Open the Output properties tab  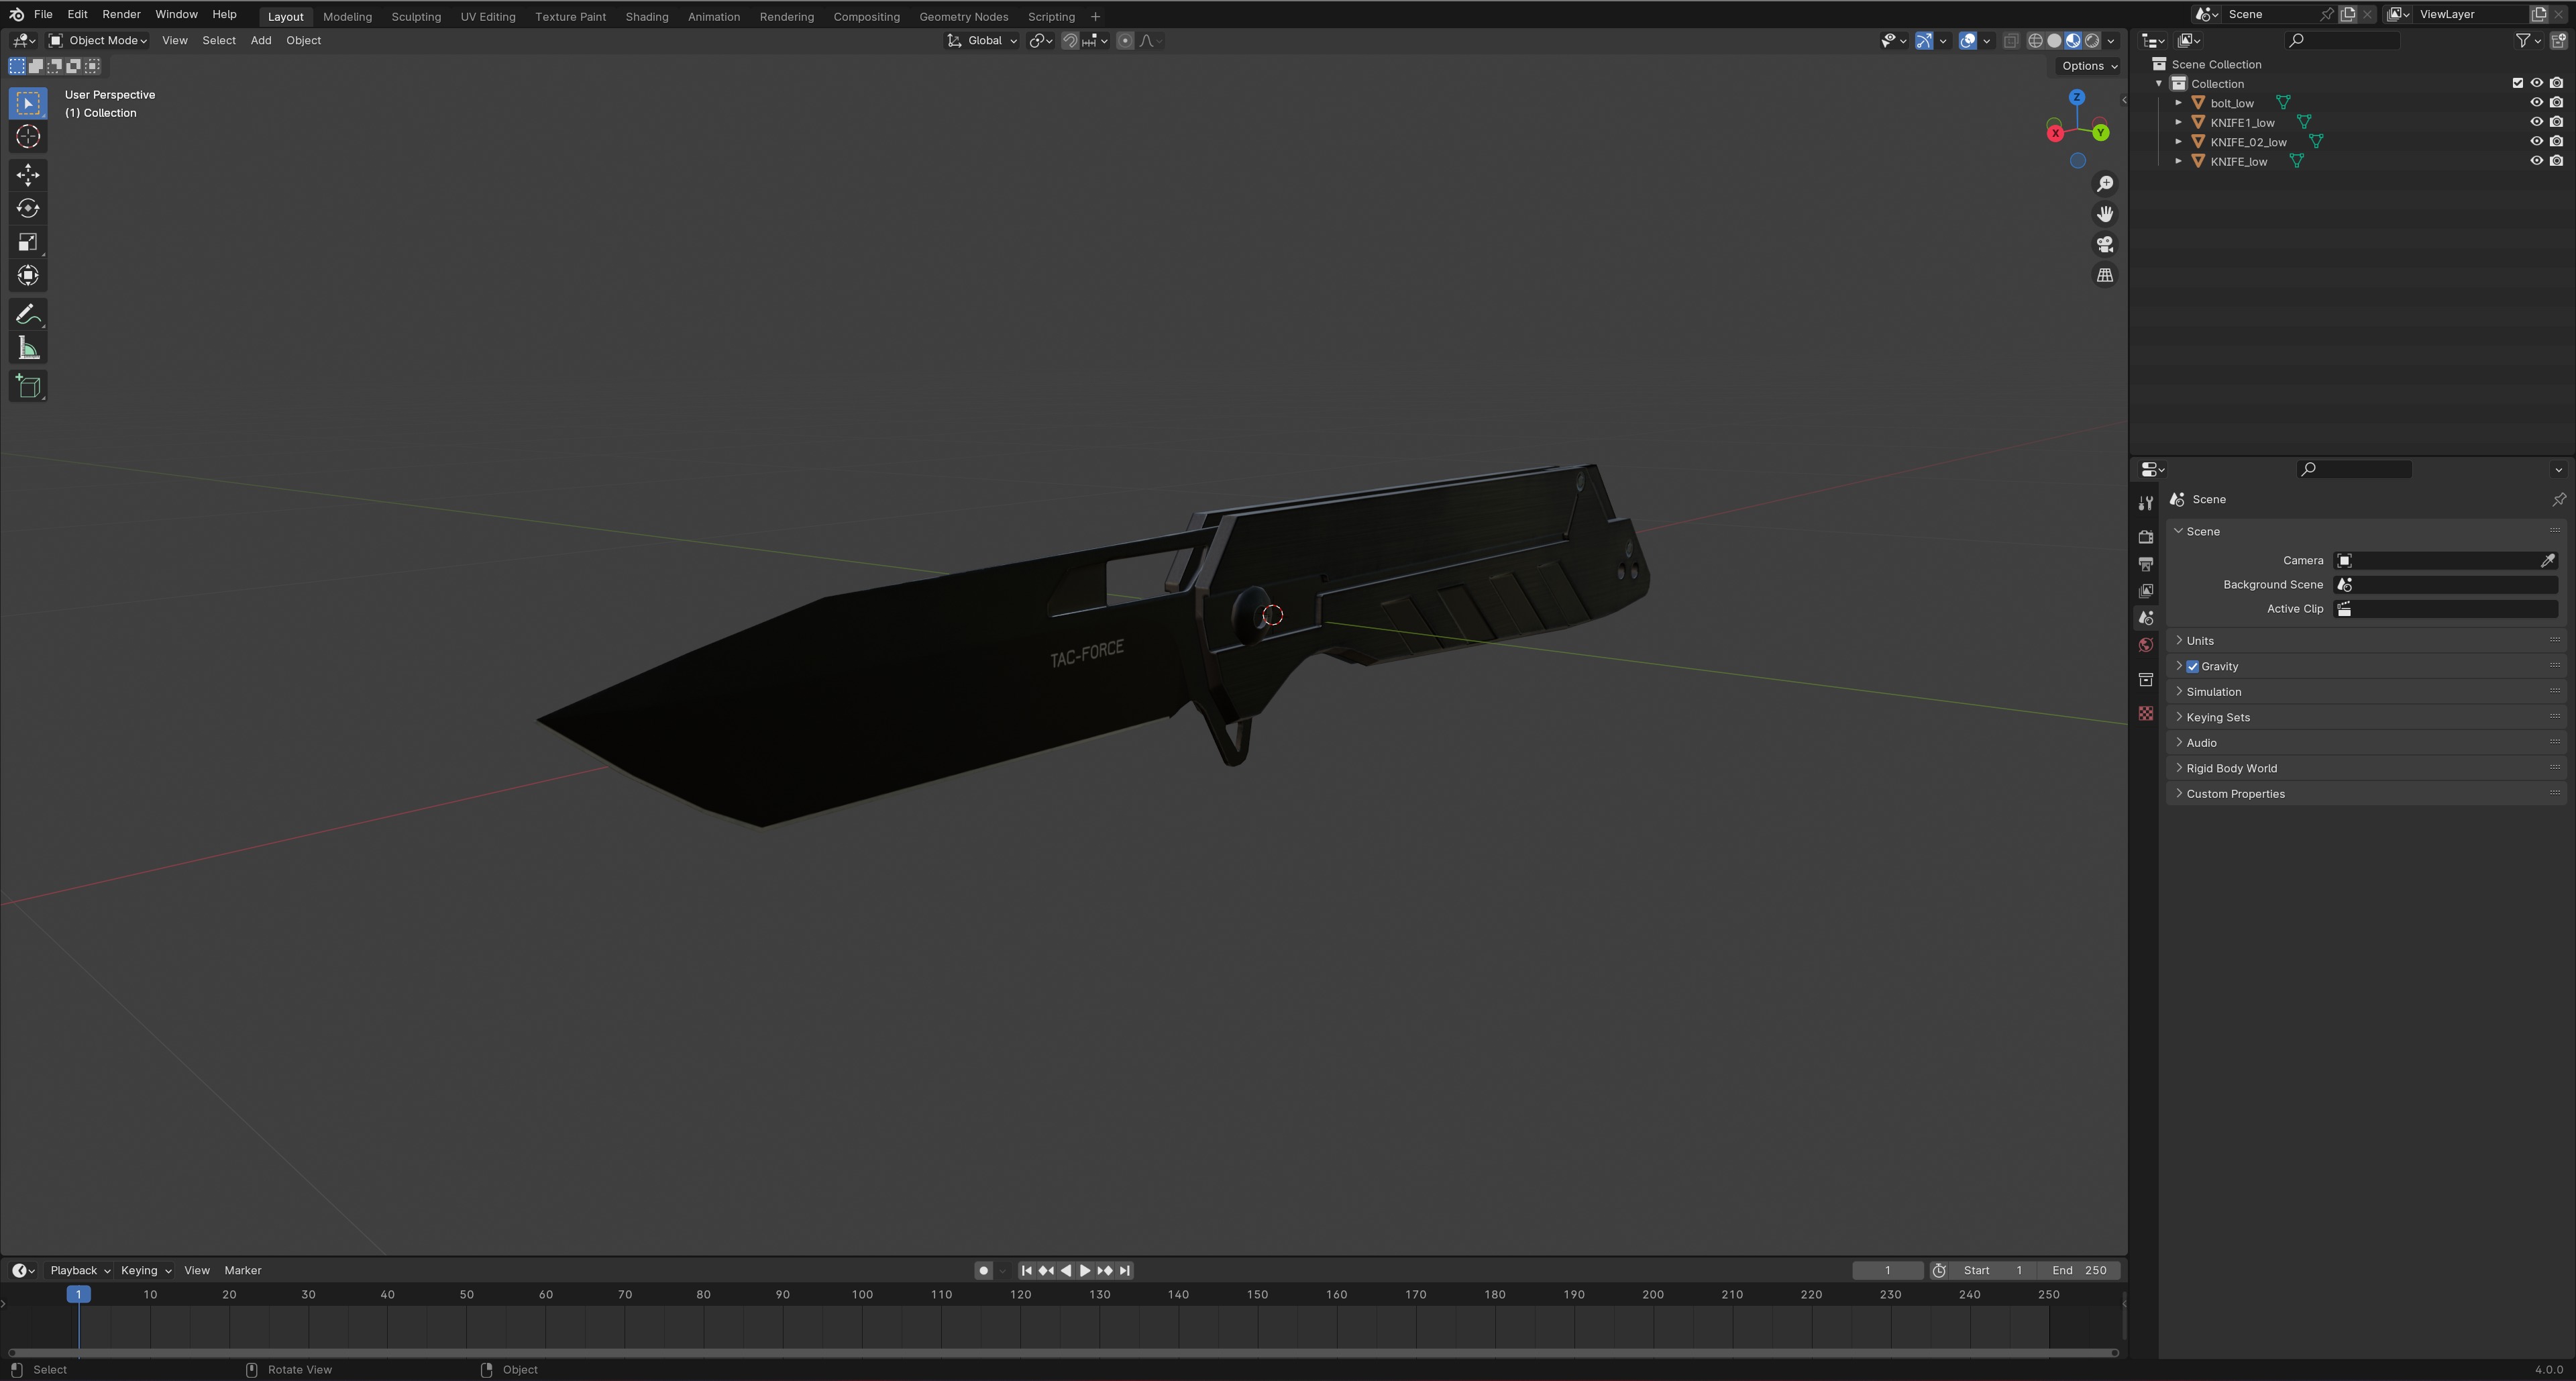pyautogui.click(x=2145, y=564)
